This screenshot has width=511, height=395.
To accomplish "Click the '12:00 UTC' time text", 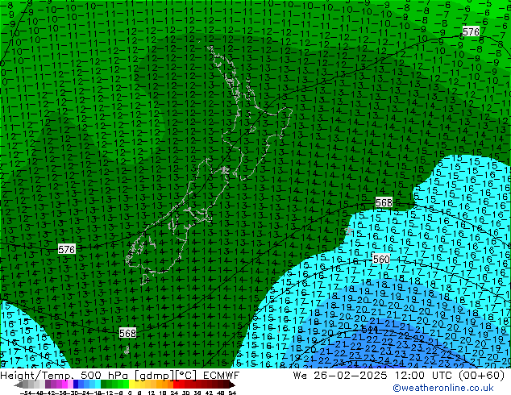I will [423, 375].
